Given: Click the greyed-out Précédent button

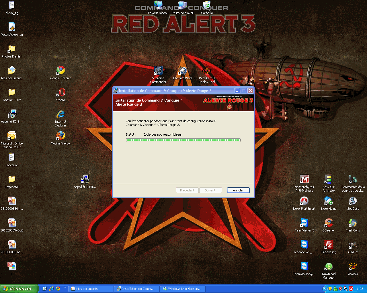Looking at the screenshot, I should point(187,190).
